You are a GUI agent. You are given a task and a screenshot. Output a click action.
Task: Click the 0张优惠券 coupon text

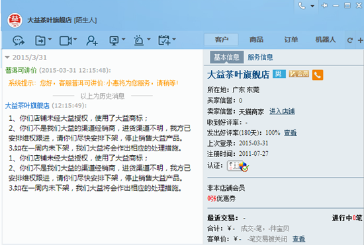click(222, 198)
